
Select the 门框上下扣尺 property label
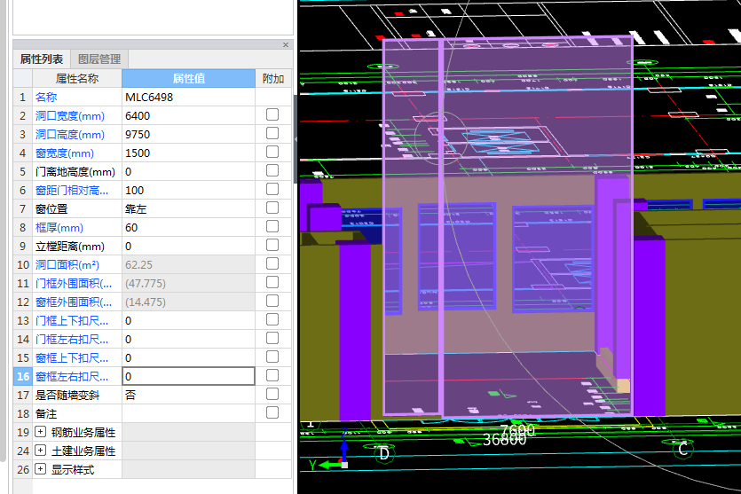72,321
